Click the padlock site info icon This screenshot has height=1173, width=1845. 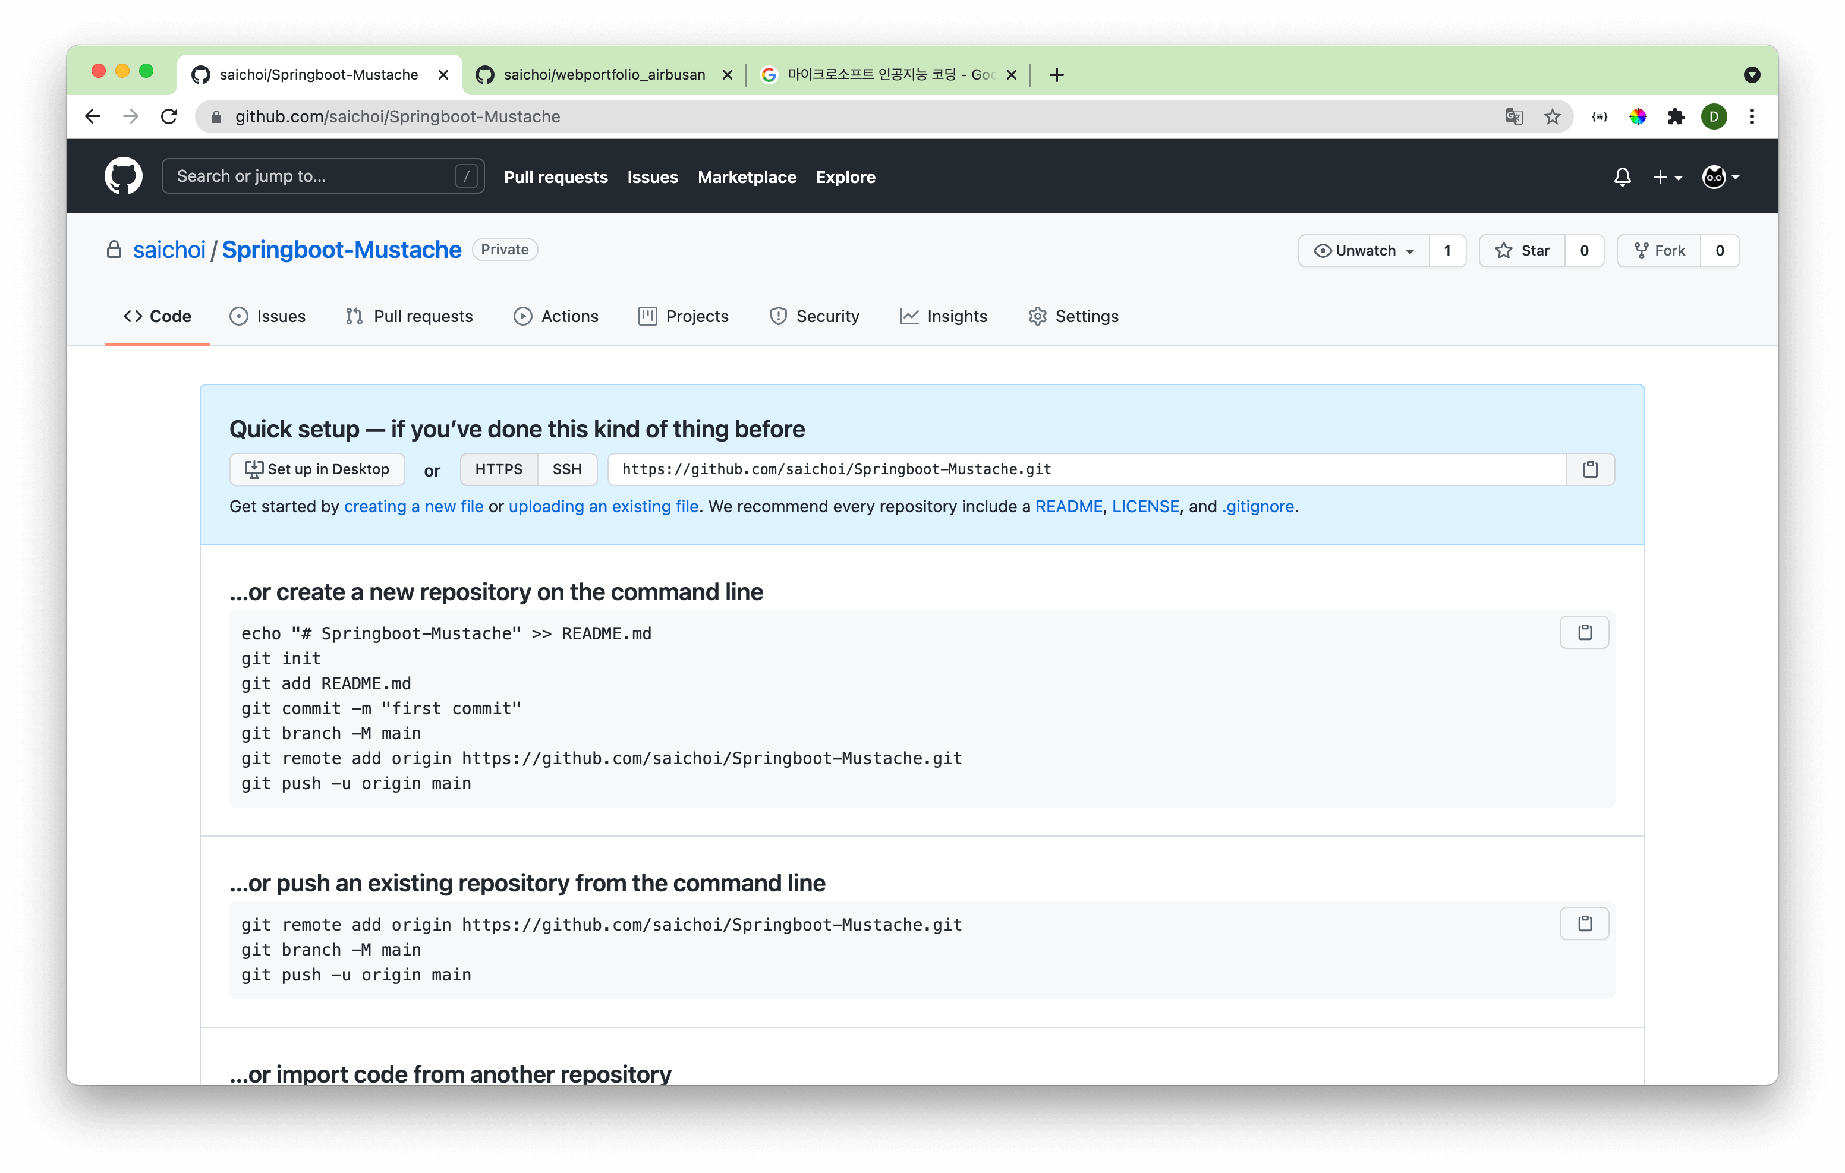pos(217,117)
